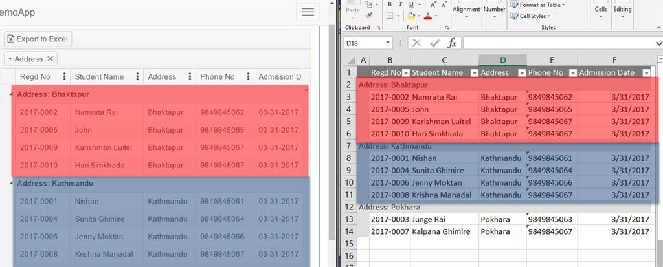The height and width of the screenshot is (267, 663).
Task: Open the Underline style dropdown arrow
Action: (x=418, y=5)
